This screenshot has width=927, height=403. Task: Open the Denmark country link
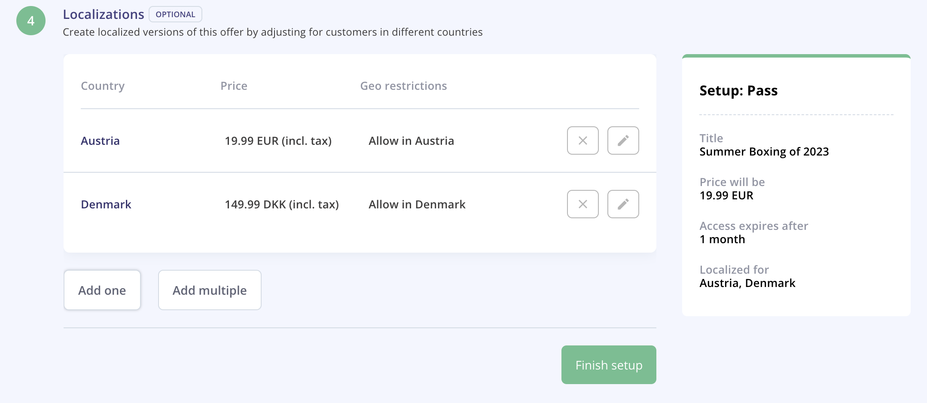[x=106, y=205]
